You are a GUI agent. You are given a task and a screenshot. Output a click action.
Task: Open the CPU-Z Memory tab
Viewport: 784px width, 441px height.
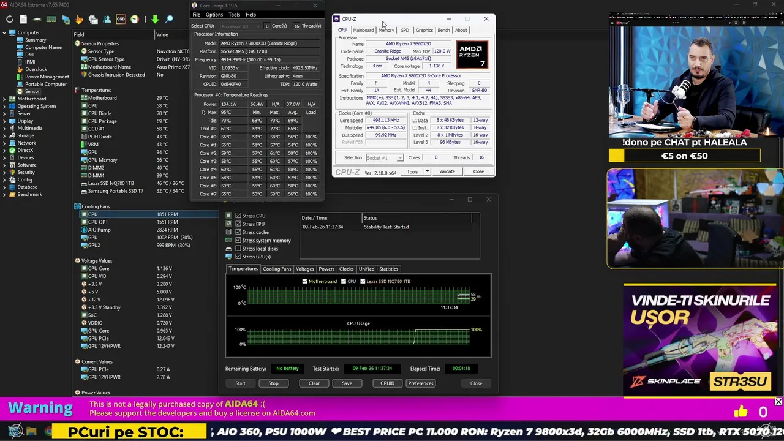386,30
